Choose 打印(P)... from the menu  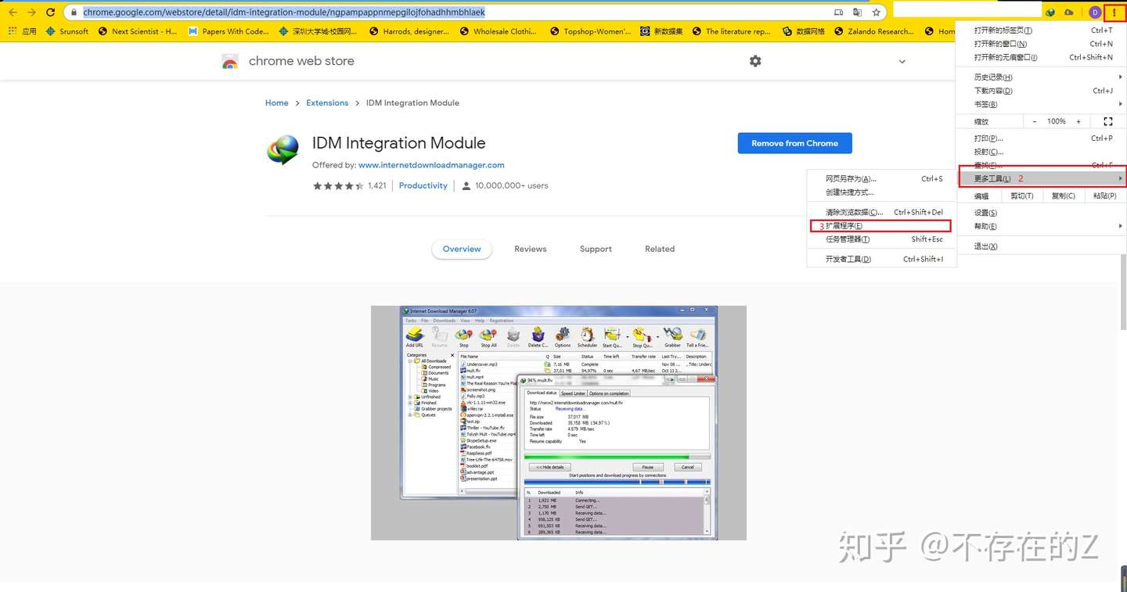pyautogui.click(x=1041, y=138)
